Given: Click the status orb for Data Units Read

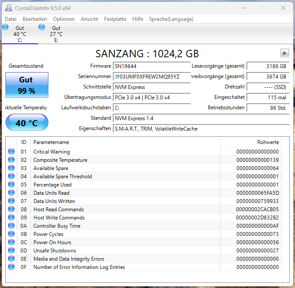Looking at the screenshot, I should (x=11, y=193).
